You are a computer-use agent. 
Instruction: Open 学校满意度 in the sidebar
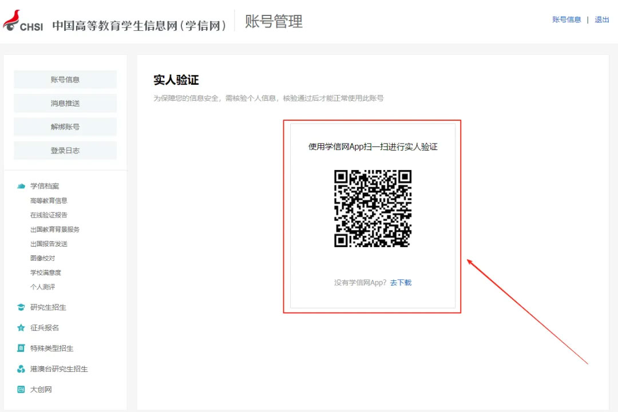click(x=46, y=272)
